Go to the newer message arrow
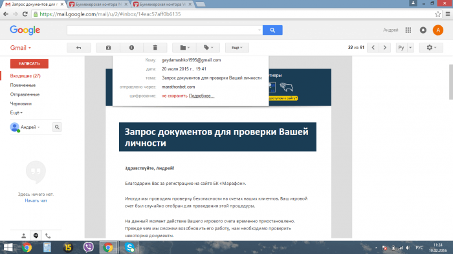 pyautogui.click(x=373, y=48)
